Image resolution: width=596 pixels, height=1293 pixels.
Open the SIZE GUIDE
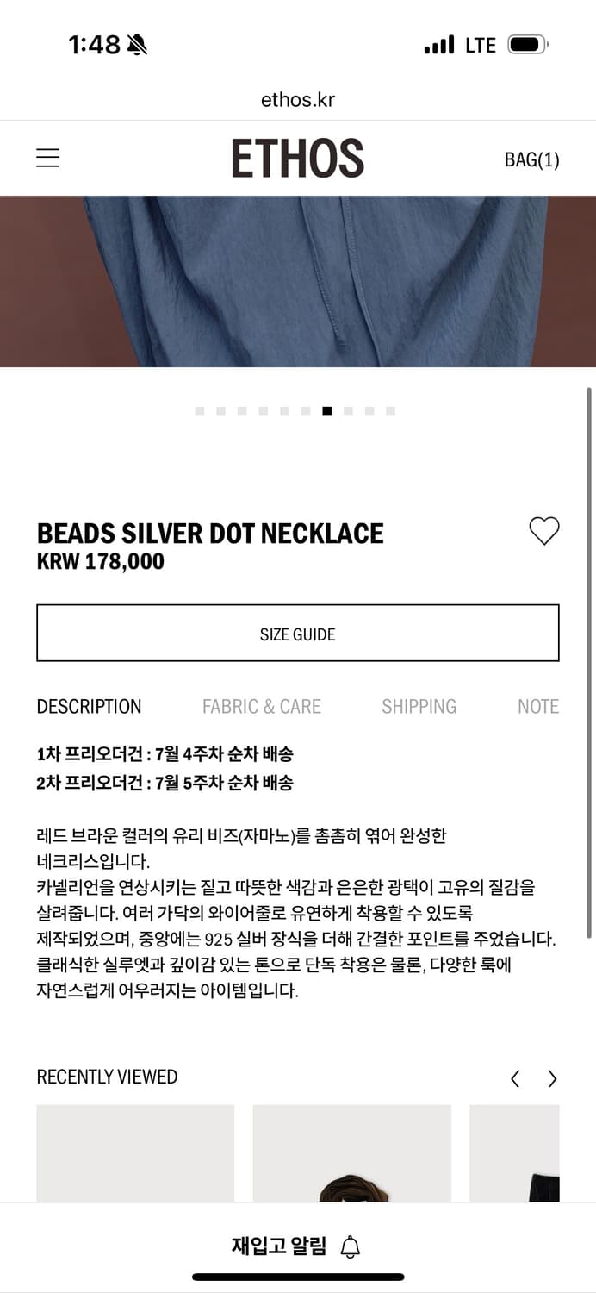pyautogui.click(x=298, y=634)
